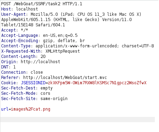This screenshot has height=132, width=159.
Task: Click the Connection header name
Action: click(x=13, y=72)
